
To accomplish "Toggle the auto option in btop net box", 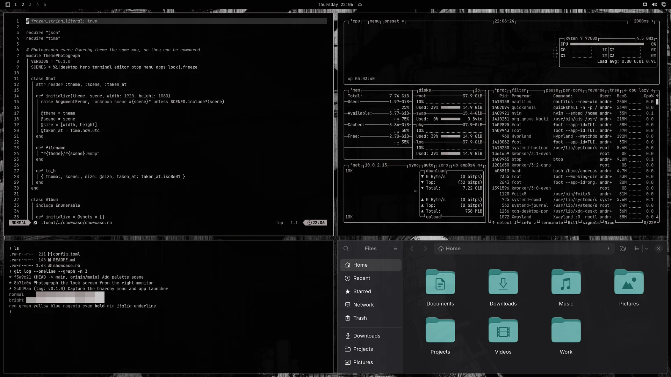I will [x=428, y=165].
